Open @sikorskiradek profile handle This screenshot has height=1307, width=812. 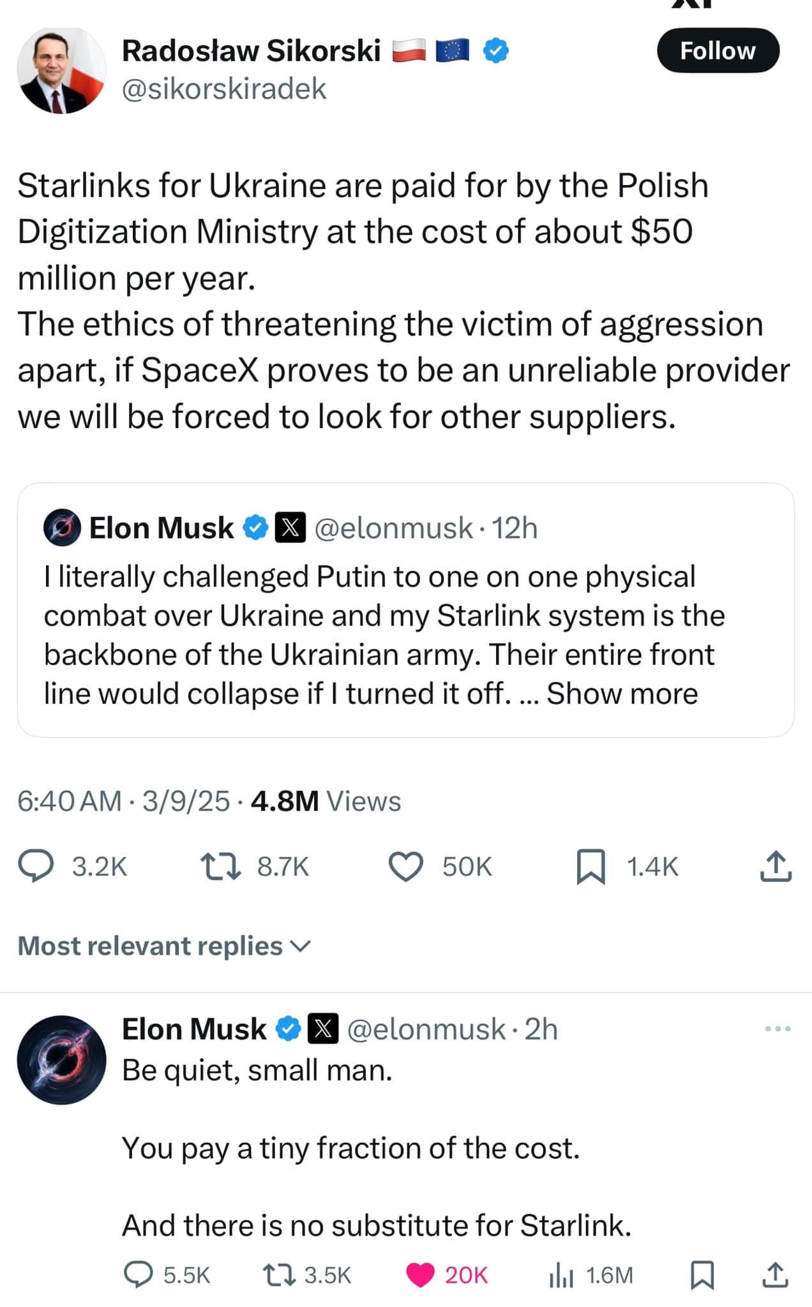(x=224, y=89)
